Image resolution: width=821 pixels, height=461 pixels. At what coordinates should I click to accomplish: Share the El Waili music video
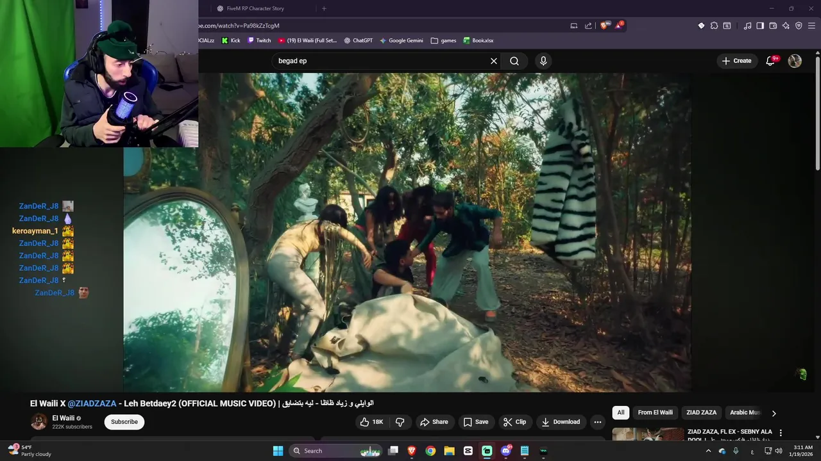434,422
